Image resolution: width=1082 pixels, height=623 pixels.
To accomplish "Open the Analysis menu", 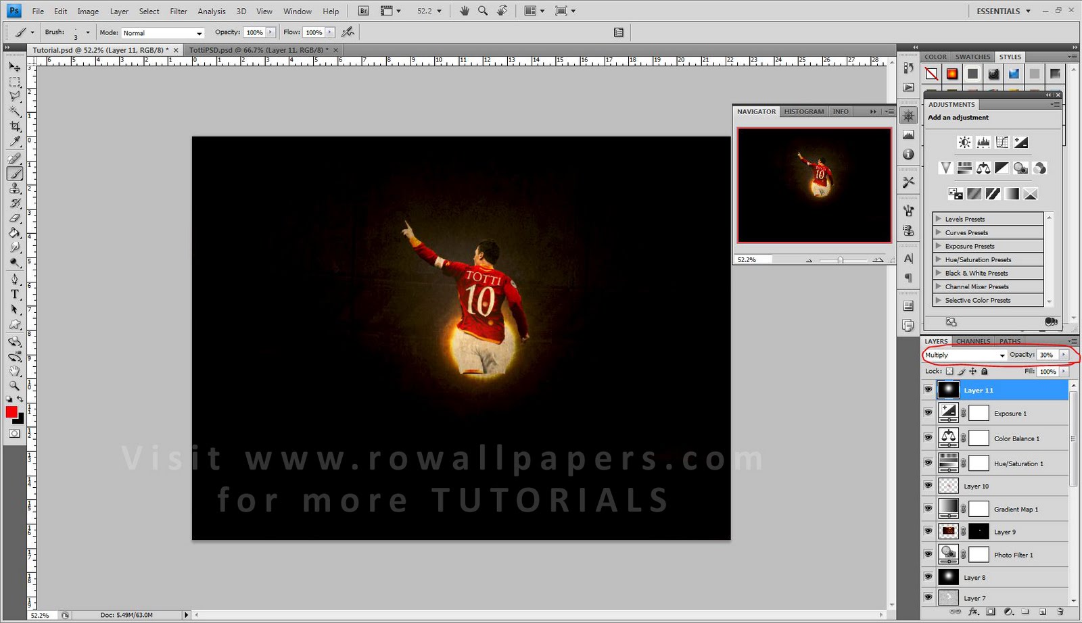I will [212, 11].
